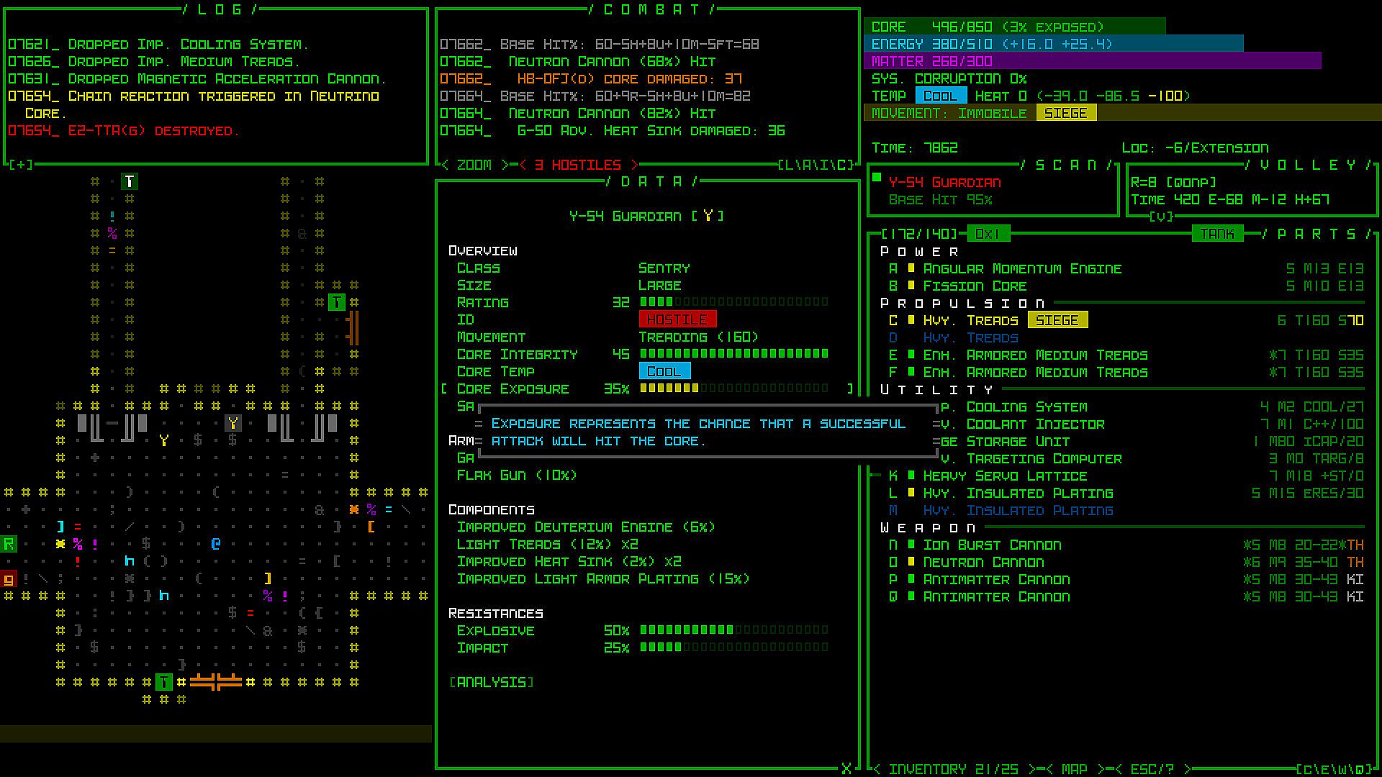This screenshot has height=777, width=1382.
Task: Click the green R robot on map edge
Action: [x=9, y=544]
